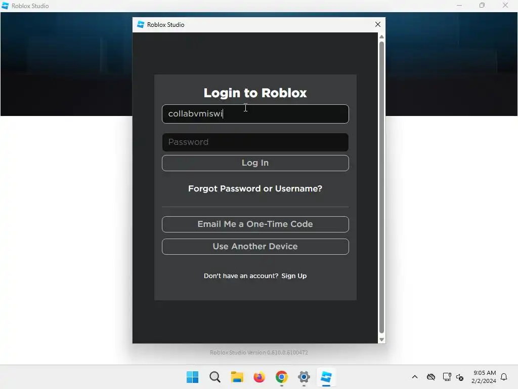Close the Roblox Studio login dialog
Image resolution: width=518 pixels, height=389 pixels.
(x=377, y=24)
